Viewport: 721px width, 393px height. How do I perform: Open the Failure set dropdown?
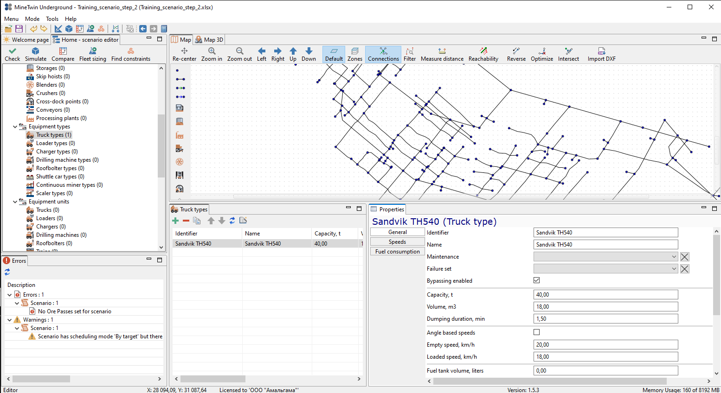coord(605,269)
